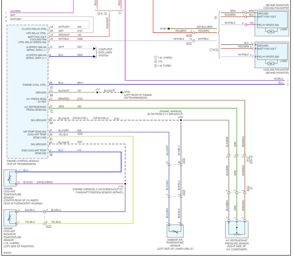
Task: Click the VIO/BLU wire label
Action: click(x=279, y=79)
